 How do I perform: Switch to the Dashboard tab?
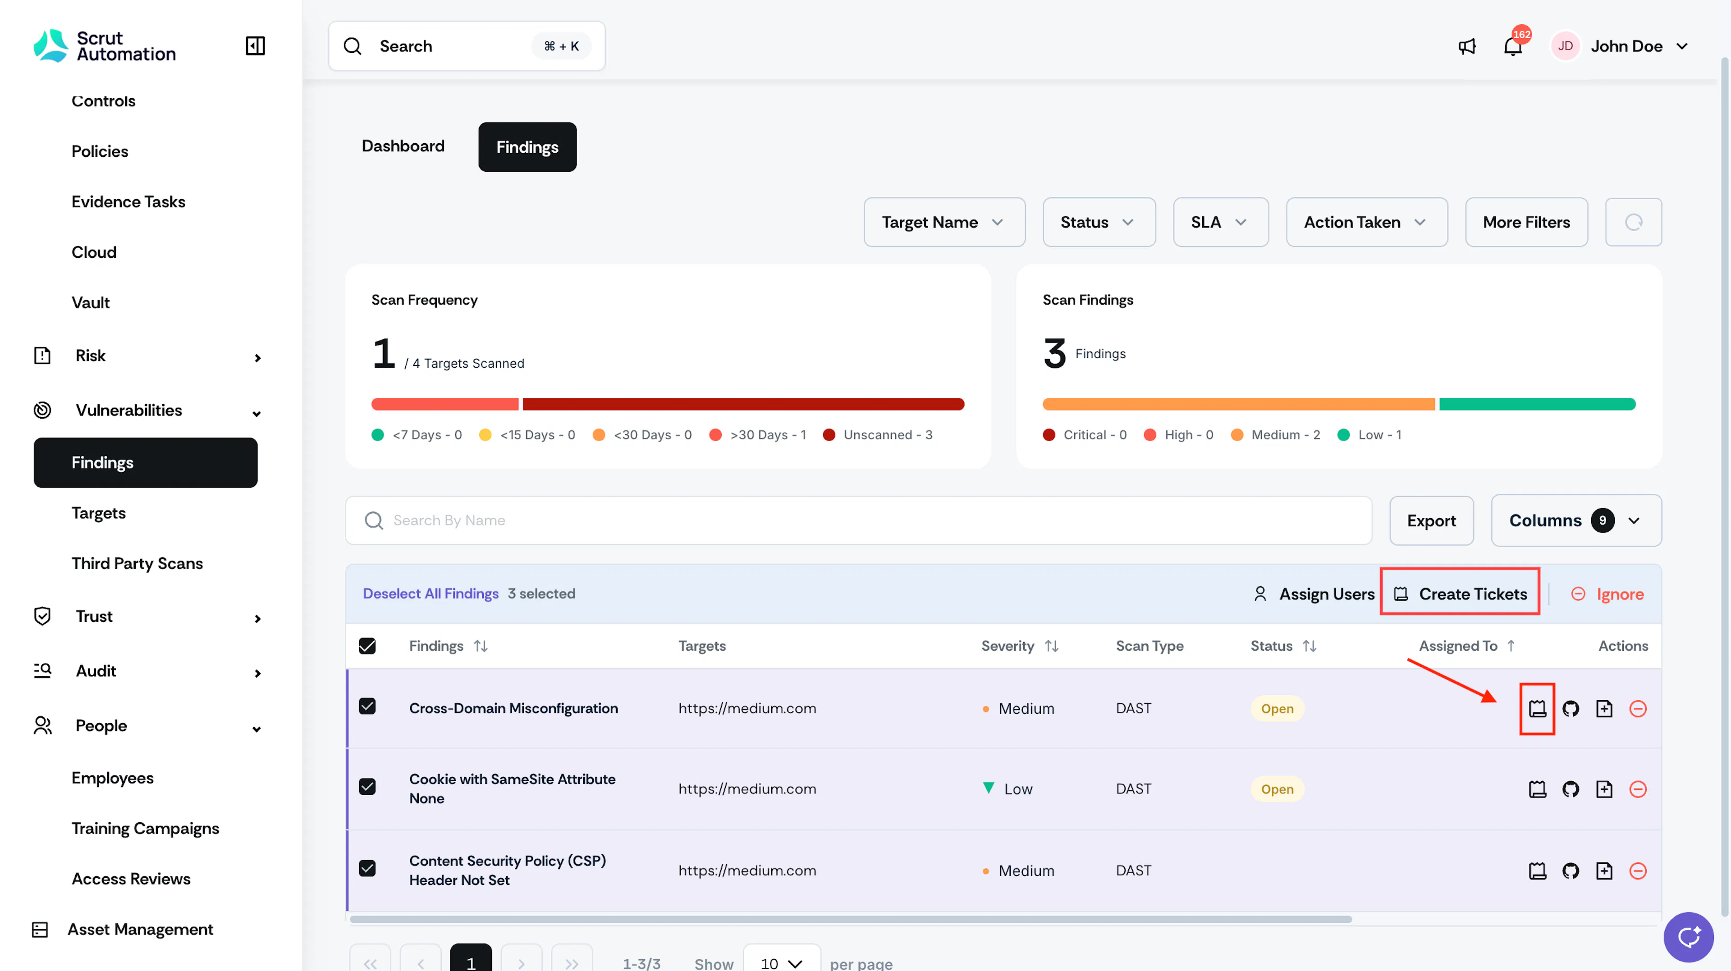[403, 146]
